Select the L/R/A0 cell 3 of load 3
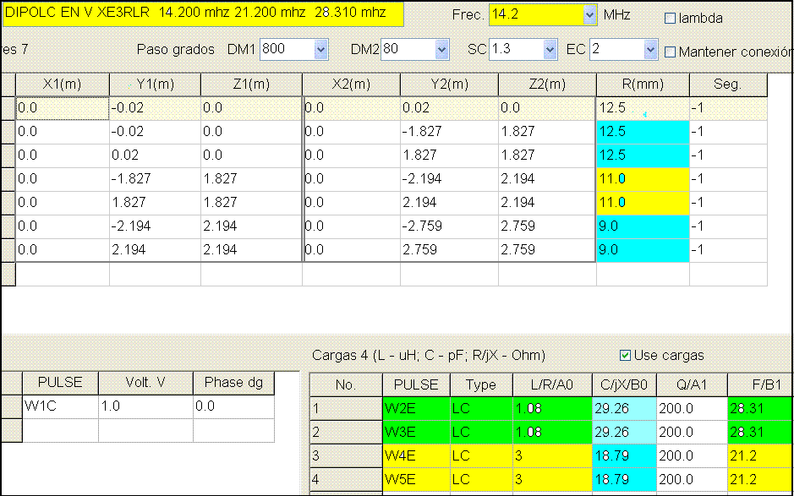This screenshot has height=496, width=794. point(552,456)
